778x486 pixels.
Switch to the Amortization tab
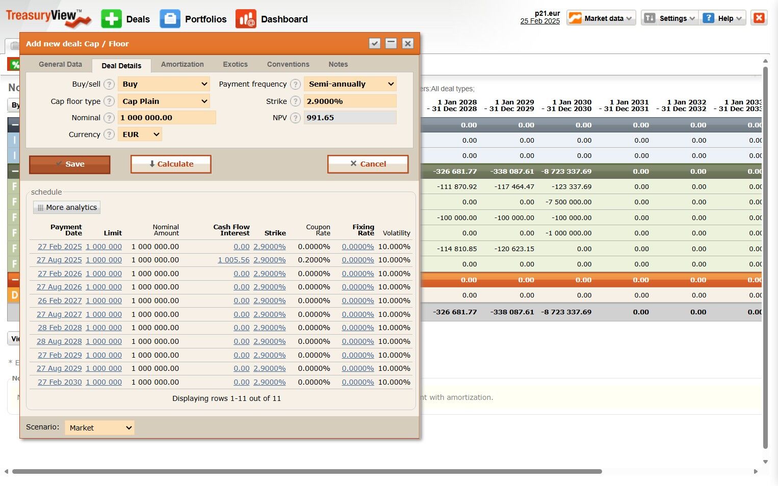coord(183,64)
